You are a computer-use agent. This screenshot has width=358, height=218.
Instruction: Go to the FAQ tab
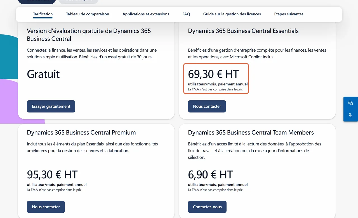(186, 14)
